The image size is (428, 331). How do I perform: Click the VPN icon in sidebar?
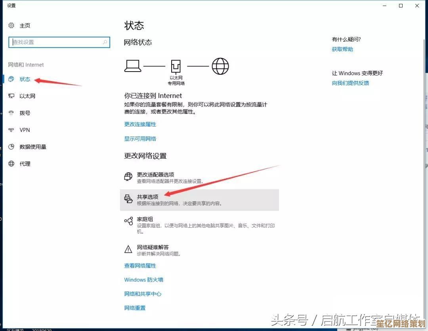point(11,130)
